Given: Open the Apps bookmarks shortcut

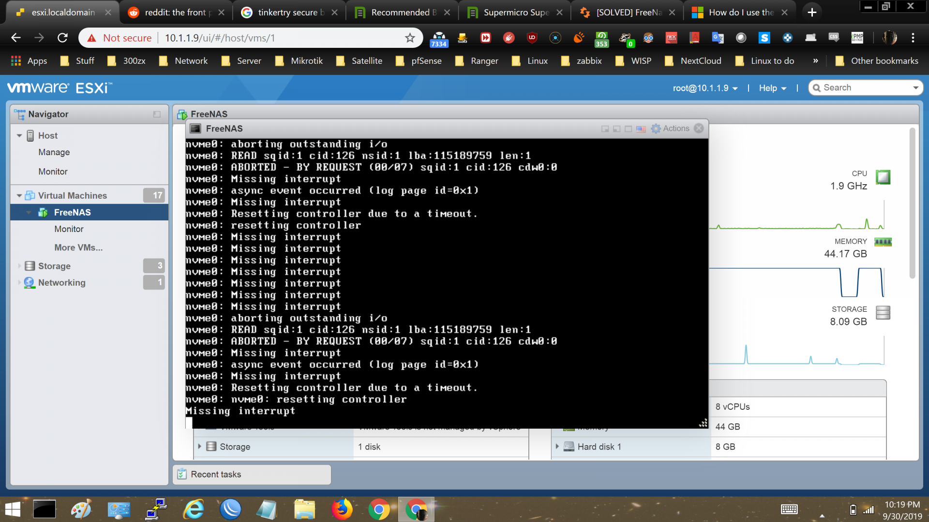Looking at the screenshot, I should tap(29, 61).
